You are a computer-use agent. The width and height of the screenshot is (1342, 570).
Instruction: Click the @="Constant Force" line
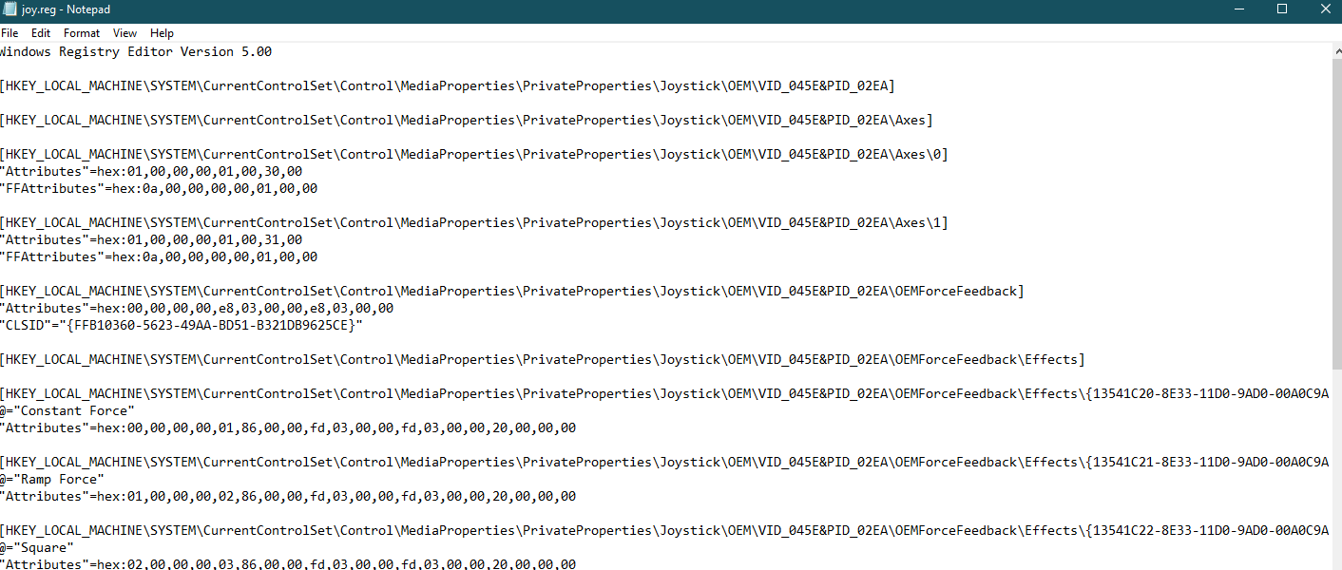67,411
